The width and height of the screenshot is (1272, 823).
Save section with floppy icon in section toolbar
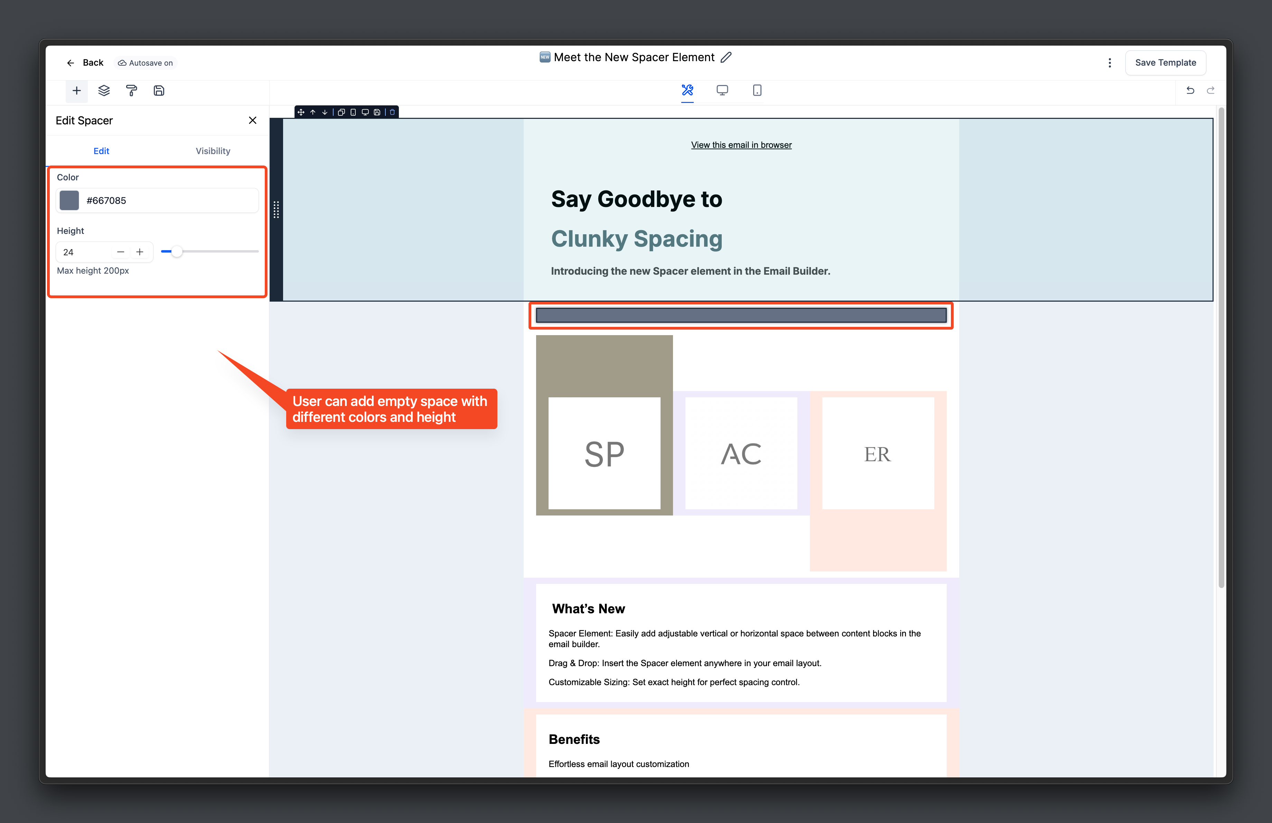[x=377, y=112]
